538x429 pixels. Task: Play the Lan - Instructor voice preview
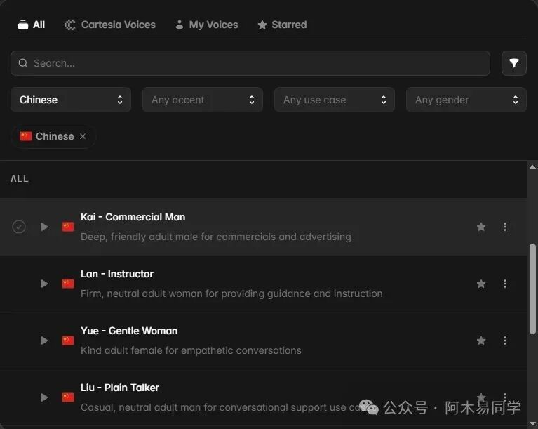(x=44, y=284)
